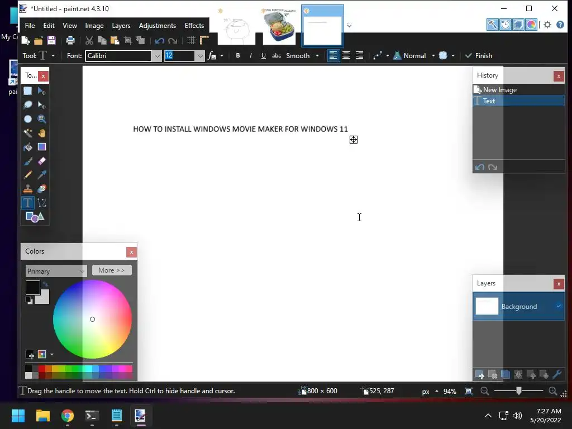
Task: Select the Gradient tool
Action: pos(41,147)
